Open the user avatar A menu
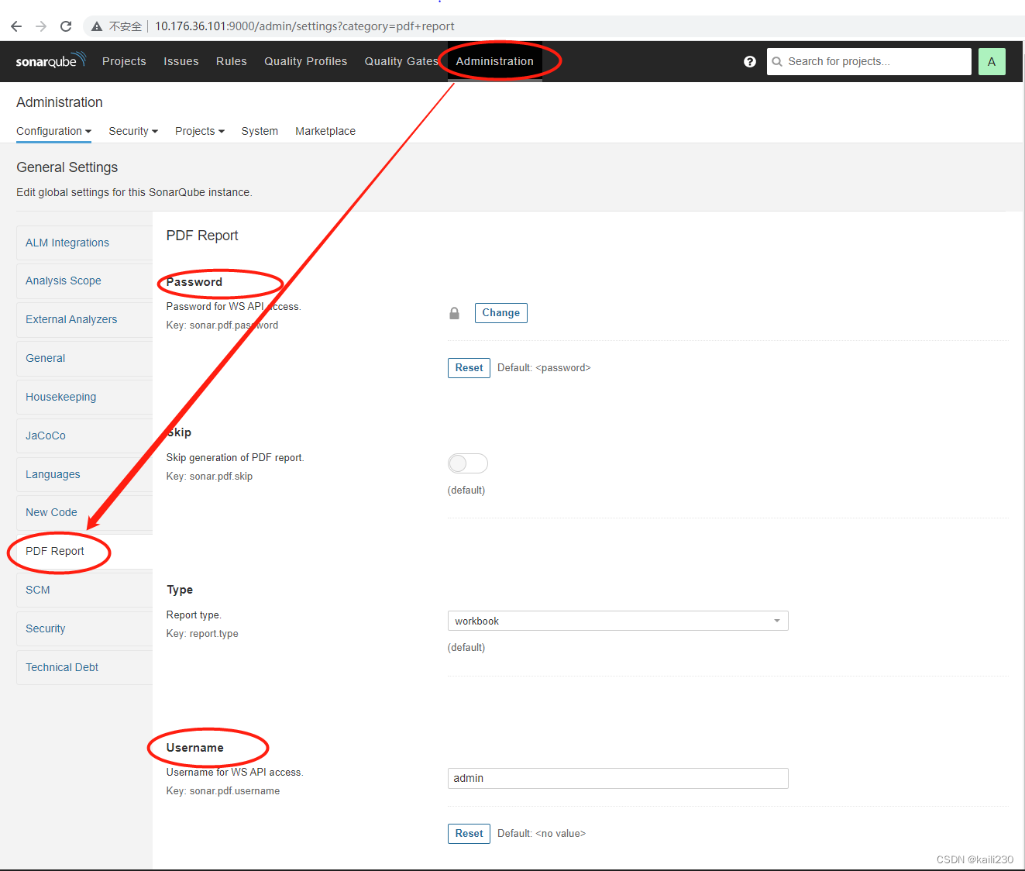 tap(992, 61)
